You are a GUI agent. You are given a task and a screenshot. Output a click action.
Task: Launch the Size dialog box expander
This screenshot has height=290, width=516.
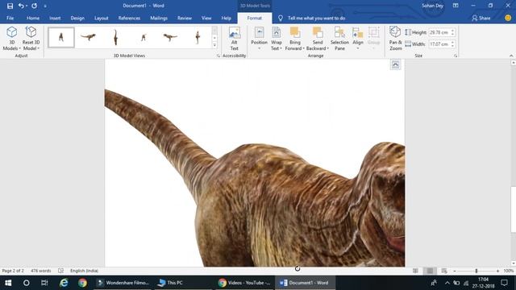coord(455,56)
